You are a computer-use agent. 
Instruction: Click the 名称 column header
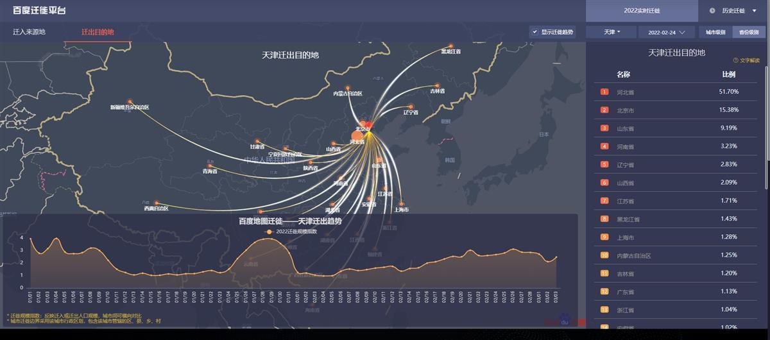click(623, 74)
